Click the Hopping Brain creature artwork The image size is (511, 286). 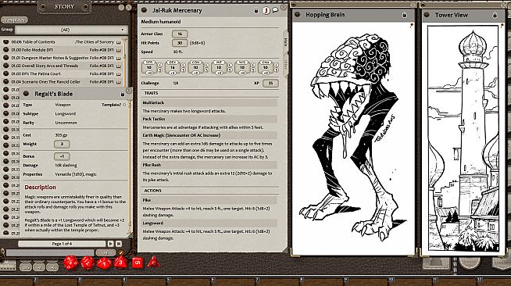coord(353,138)
